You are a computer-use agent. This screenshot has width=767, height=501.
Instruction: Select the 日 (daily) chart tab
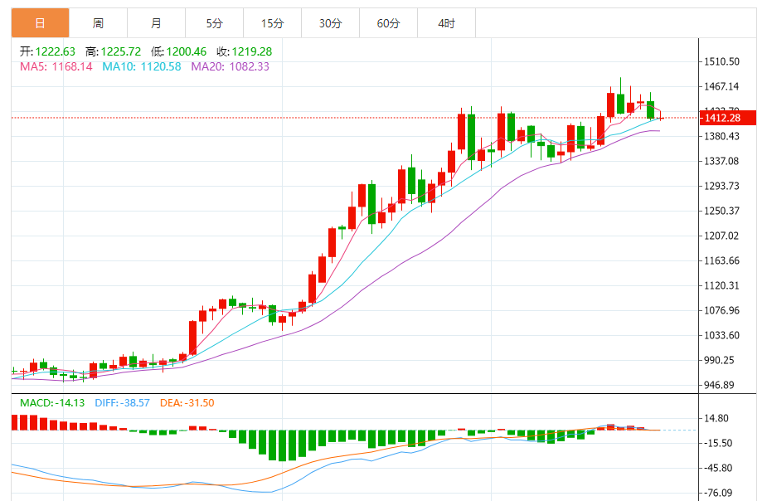point(40,23)
